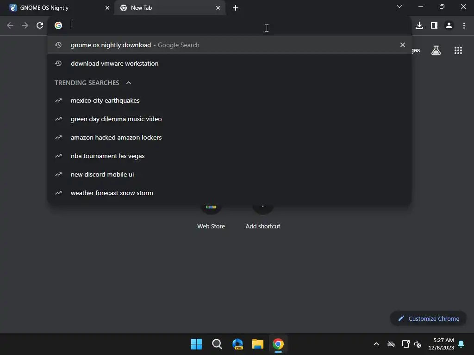
Task: Open a new browser tab
Action: click(236, 8)
